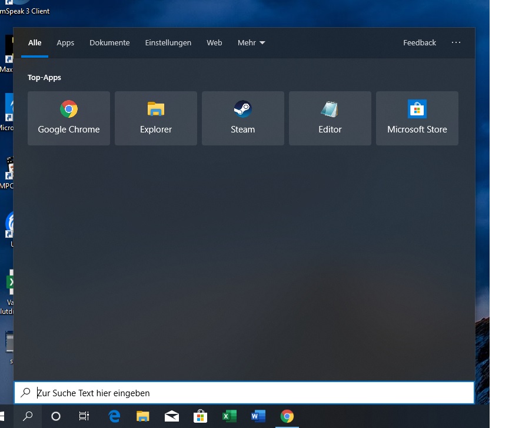Switch to the Apps tab
Image resolution: width=522 pixels, height=428 pixels.
pos(65,42)
